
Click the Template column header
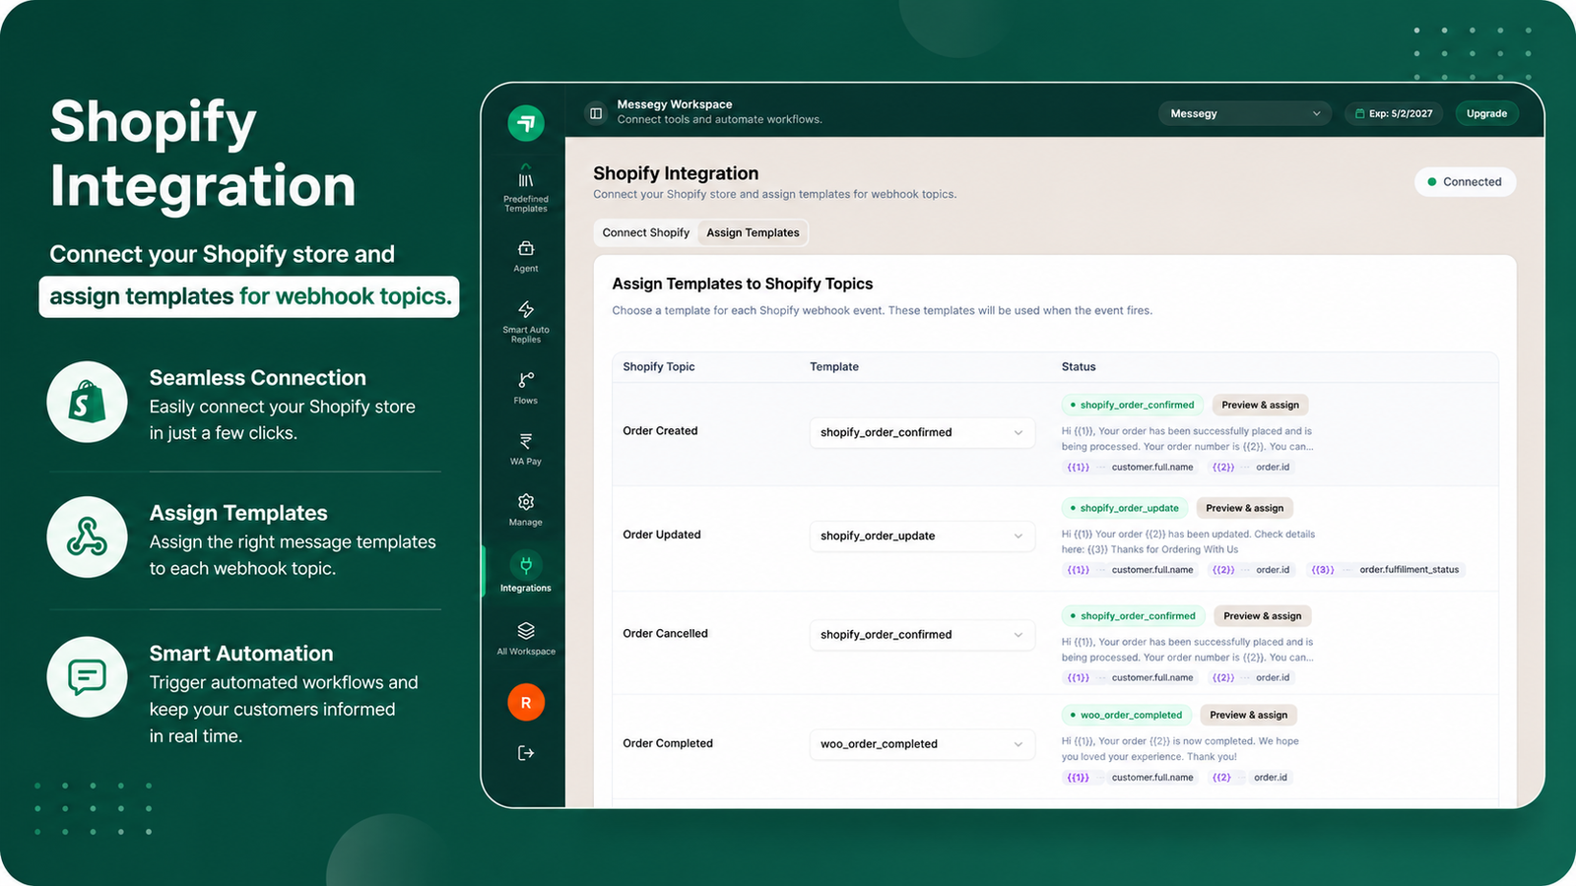(x=834, y=367)
